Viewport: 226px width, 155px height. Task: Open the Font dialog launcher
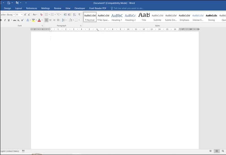point(42,26)
